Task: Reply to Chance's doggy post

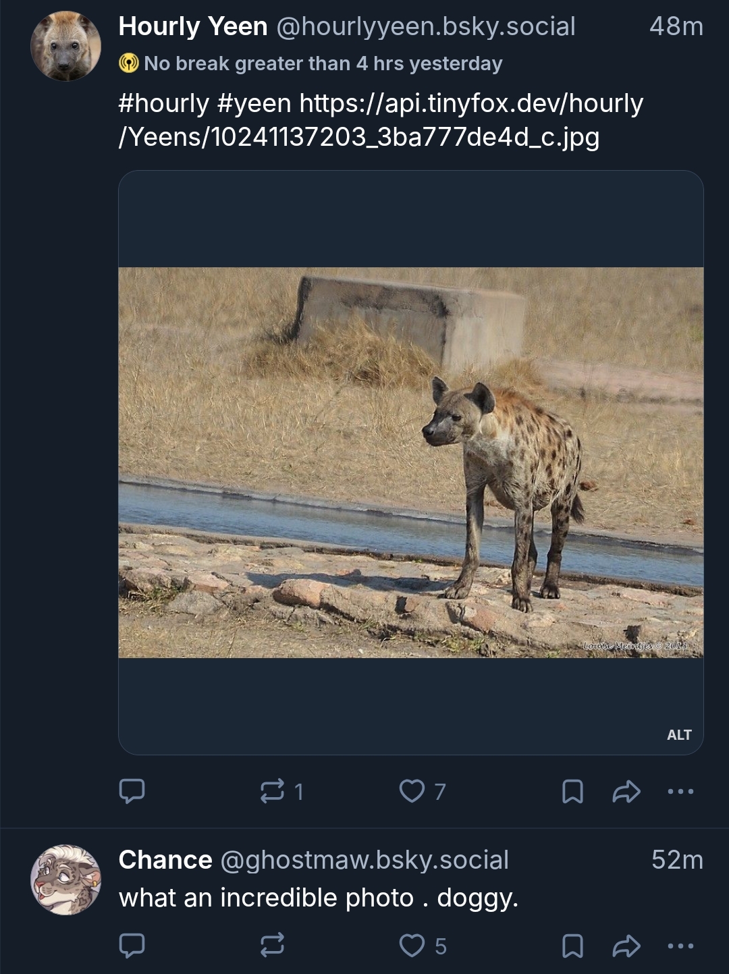Action: coord(132,946)
